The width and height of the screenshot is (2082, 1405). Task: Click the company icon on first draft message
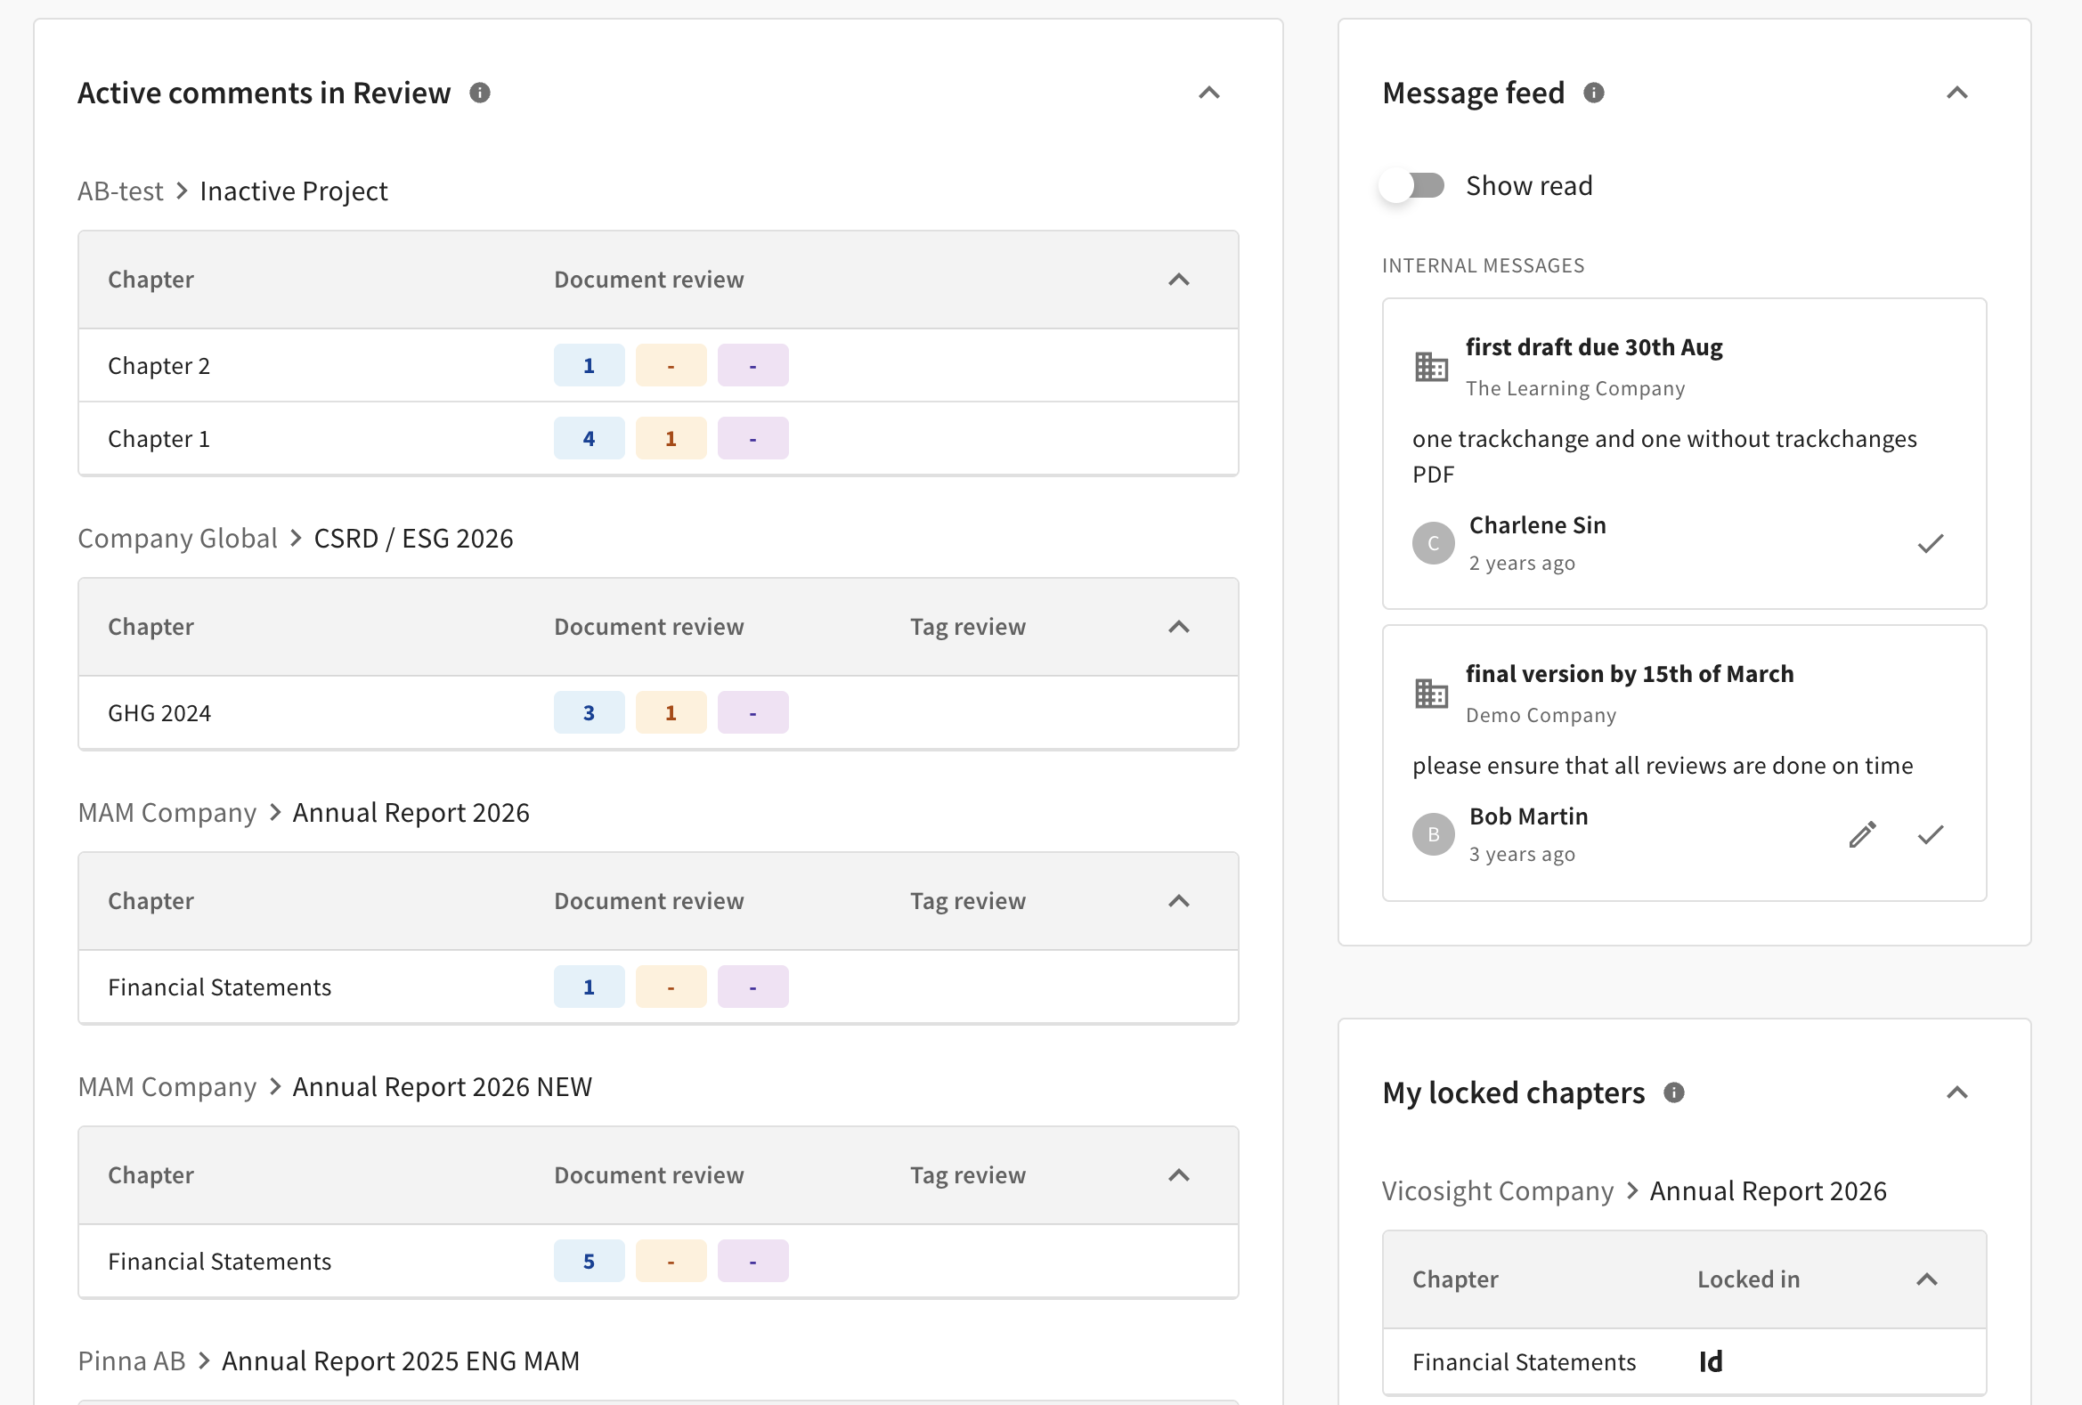pos(1432,367)
